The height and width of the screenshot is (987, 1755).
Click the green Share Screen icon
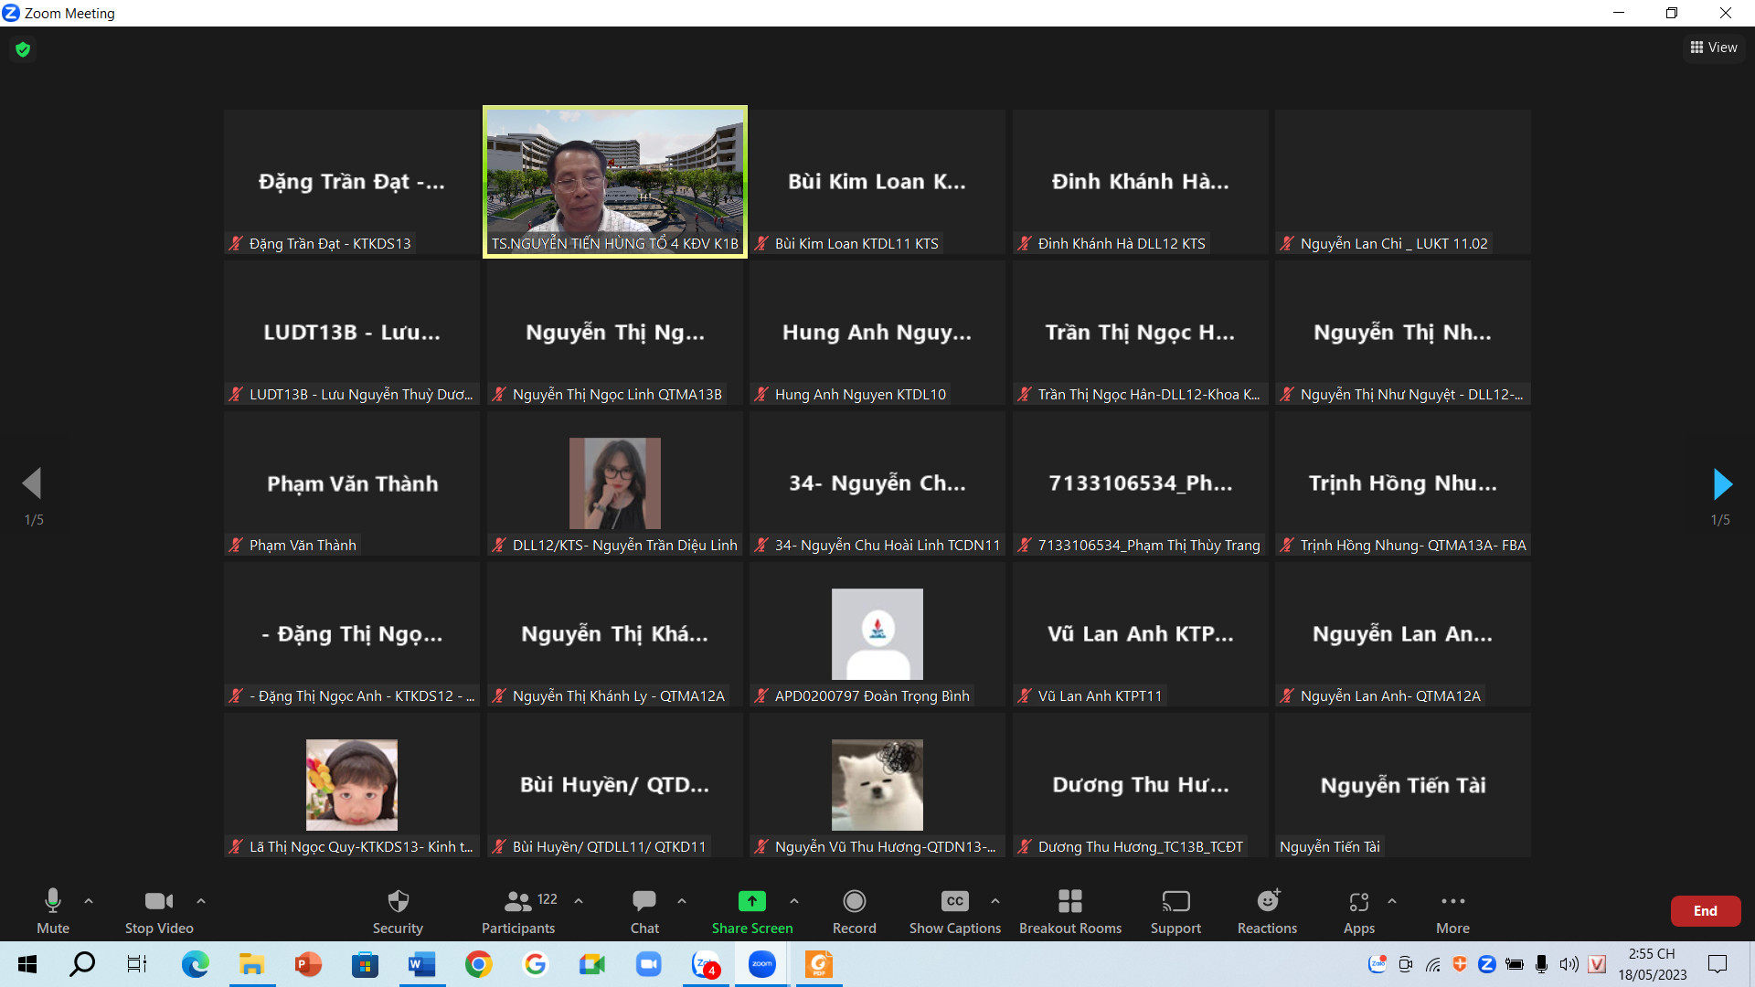click(751, 901)
